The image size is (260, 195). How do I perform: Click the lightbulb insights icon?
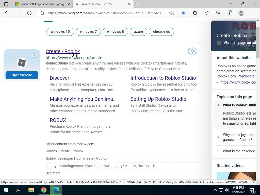192,51
